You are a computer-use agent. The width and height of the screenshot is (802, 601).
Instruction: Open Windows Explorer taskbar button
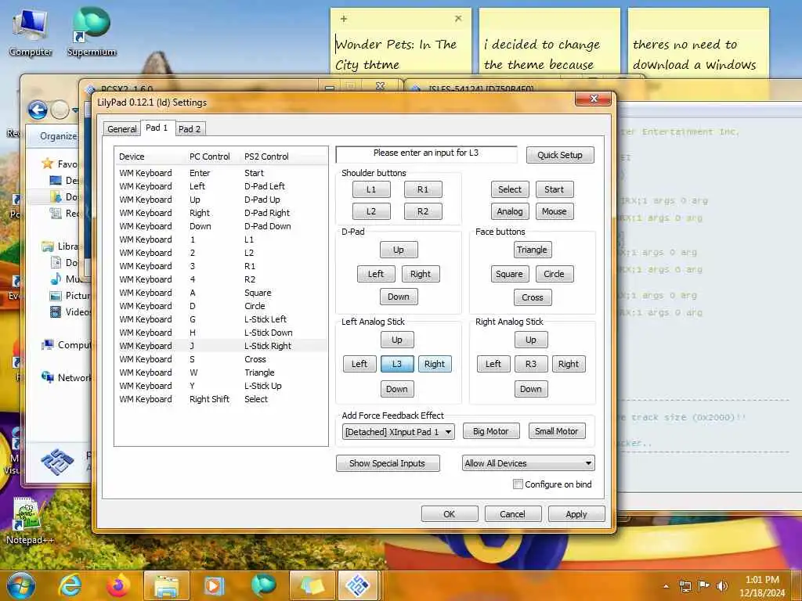(167, 585)
